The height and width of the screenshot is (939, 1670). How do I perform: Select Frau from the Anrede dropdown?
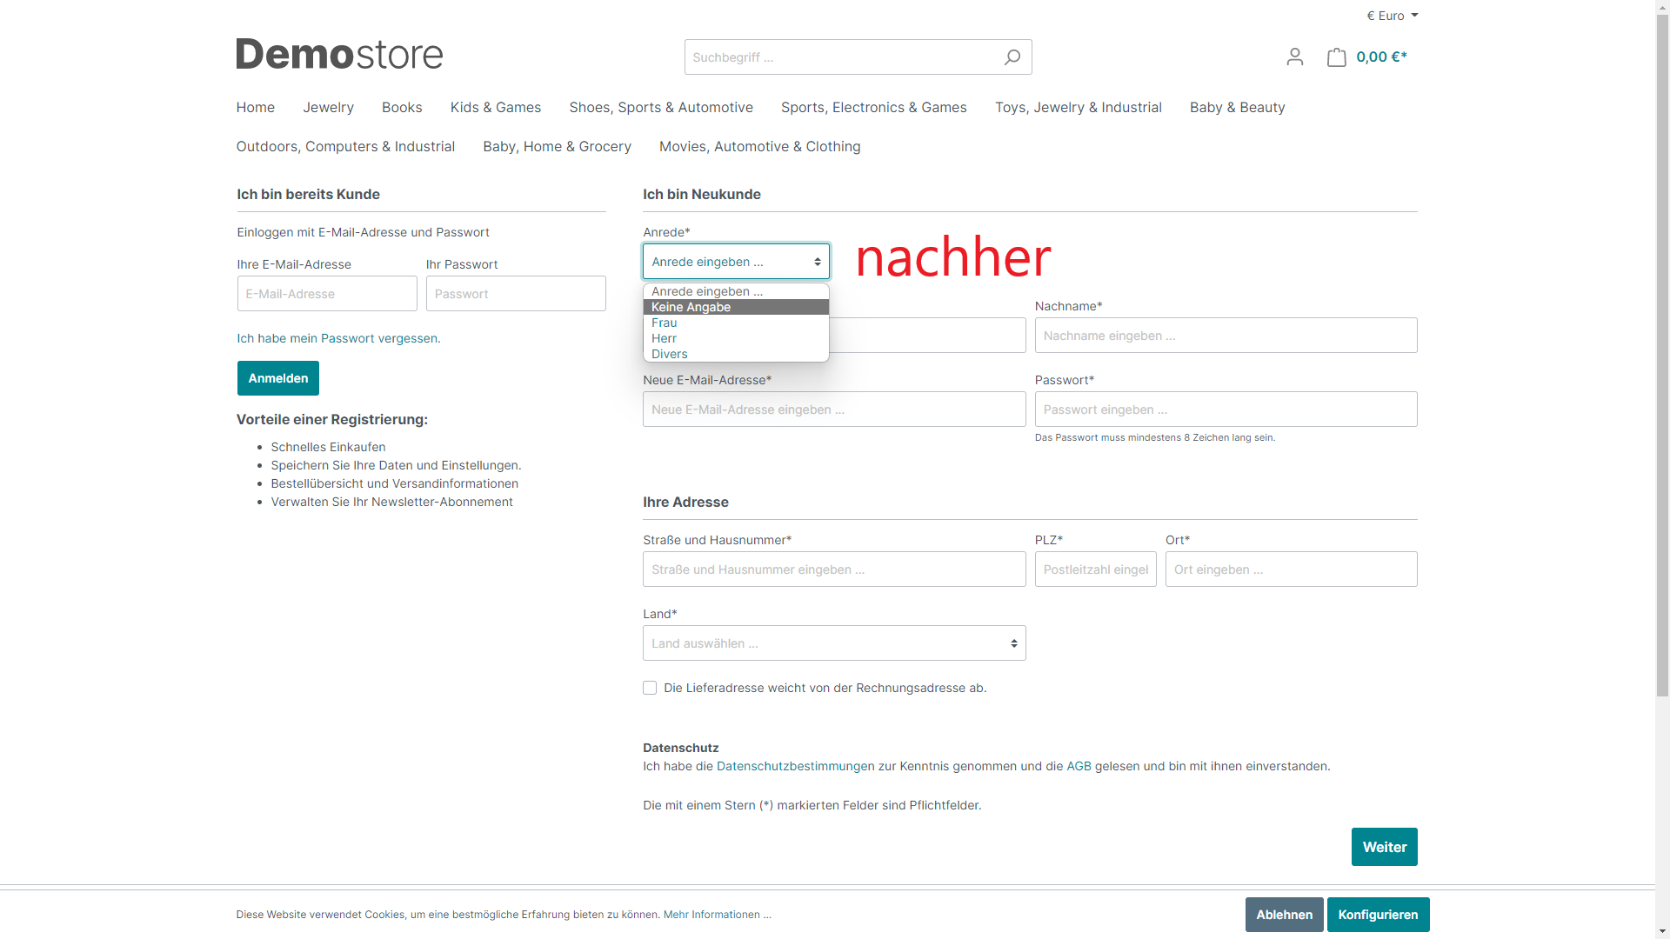point(665,323)
